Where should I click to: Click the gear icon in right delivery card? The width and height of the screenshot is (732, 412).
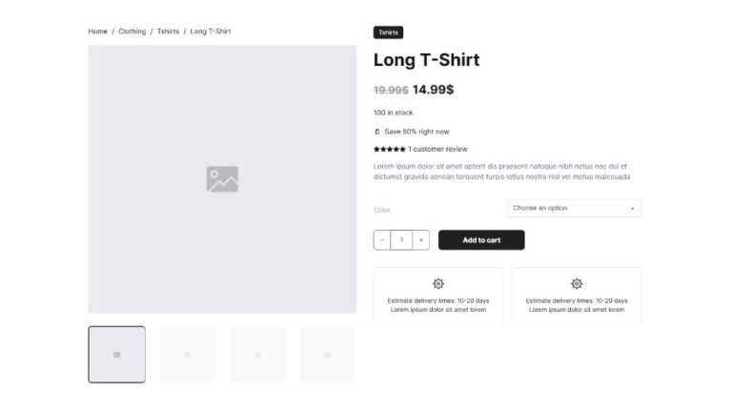577,283
